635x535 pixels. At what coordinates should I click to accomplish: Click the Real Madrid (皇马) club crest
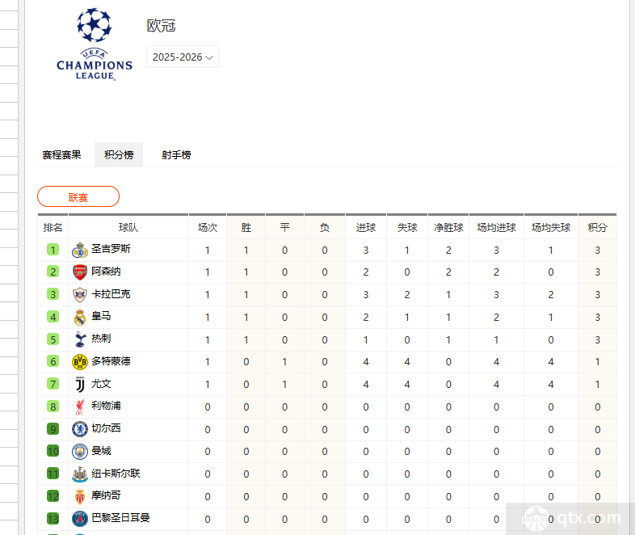point(80,318)
